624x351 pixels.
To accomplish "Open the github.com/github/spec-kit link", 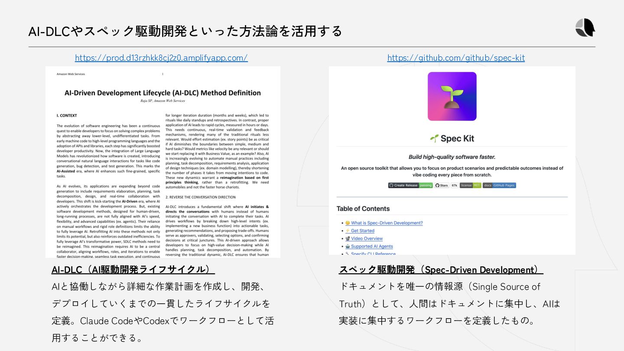I will (x=456, y=58).
